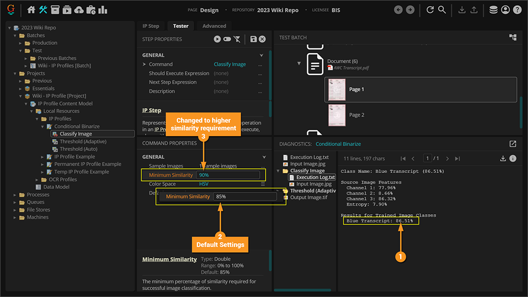This screenshot has width=528, height=297.
Task: Click the Refresh icon in top bar
Action: [430, 10]
